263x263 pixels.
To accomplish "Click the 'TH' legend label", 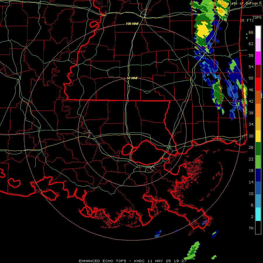I will coord(251,228).
